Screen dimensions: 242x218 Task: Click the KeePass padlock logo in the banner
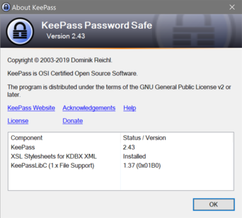(x=20, y=31)
